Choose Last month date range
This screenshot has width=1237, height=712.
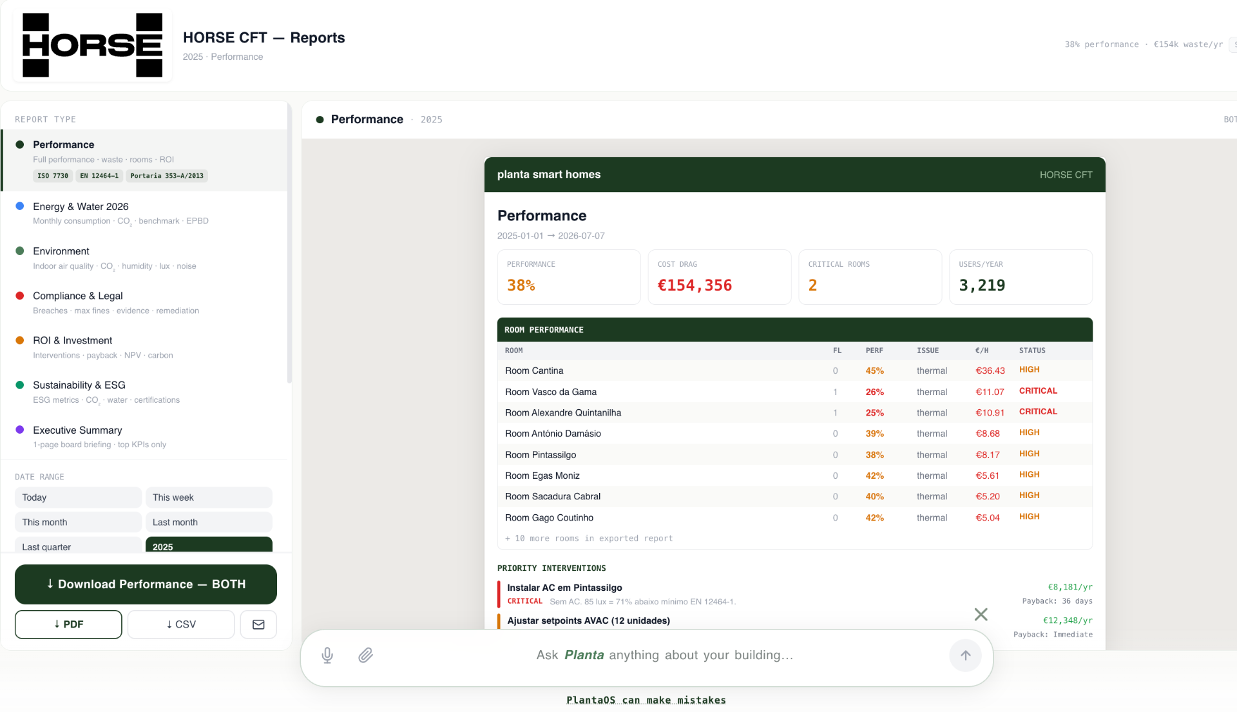point(209,522)
